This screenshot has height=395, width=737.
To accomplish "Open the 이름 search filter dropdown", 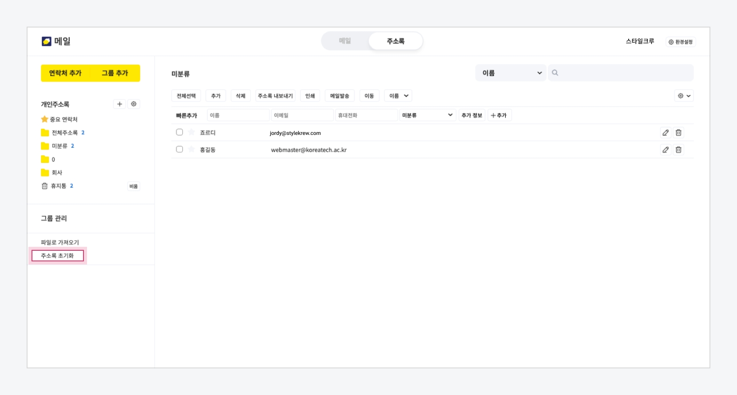I will tap(511, 73).
